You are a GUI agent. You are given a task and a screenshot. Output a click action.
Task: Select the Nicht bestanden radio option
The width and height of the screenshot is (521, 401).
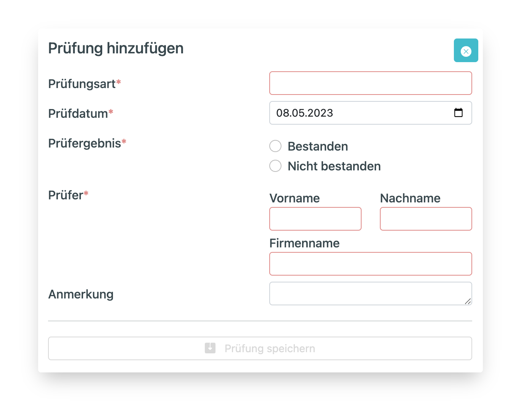point(275,166)
